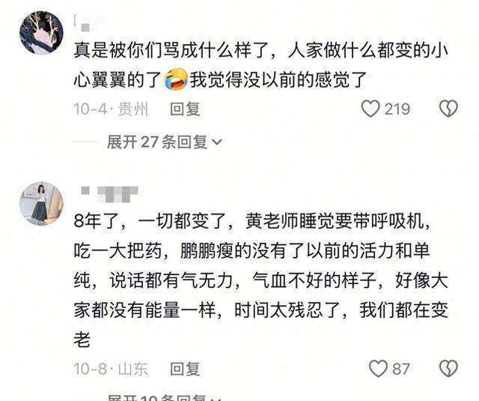Reply to the 10-8 Shandong comment
The image size is (479, 401).
185,369
